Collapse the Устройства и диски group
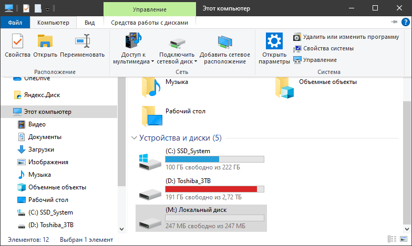 click(133, 138)
